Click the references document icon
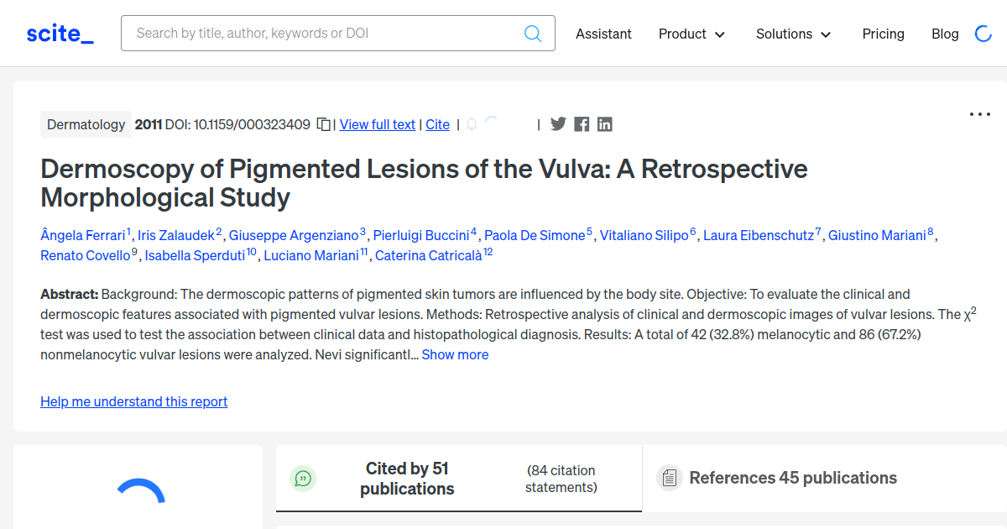 click(x=670, y=477)
